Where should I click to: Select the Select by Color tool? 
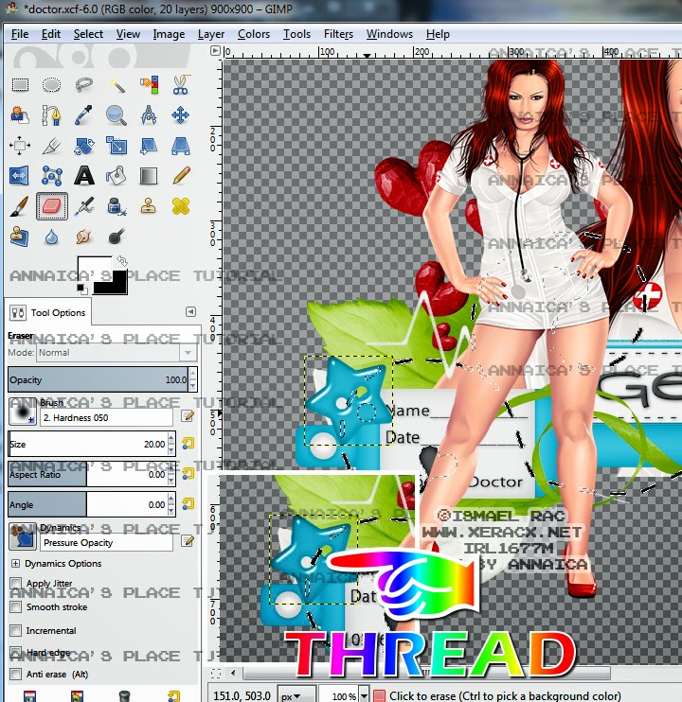pos(149,84)
